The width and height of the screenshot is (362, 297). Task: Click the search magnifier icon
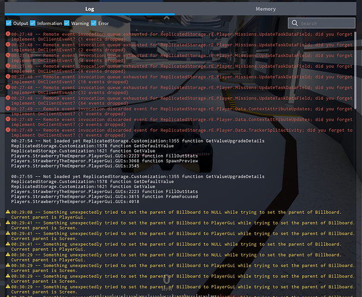pyautogui.click(x=295, y=23)
